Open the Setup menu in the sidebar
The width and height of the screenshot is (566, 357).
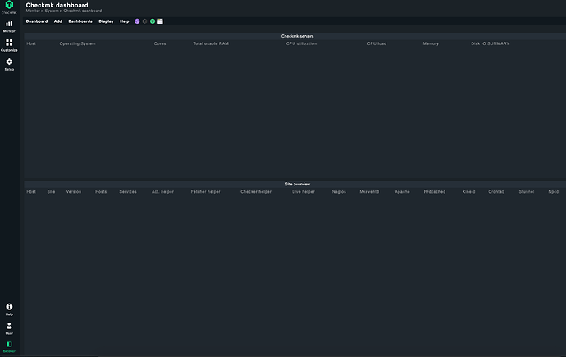pos(9,63)
